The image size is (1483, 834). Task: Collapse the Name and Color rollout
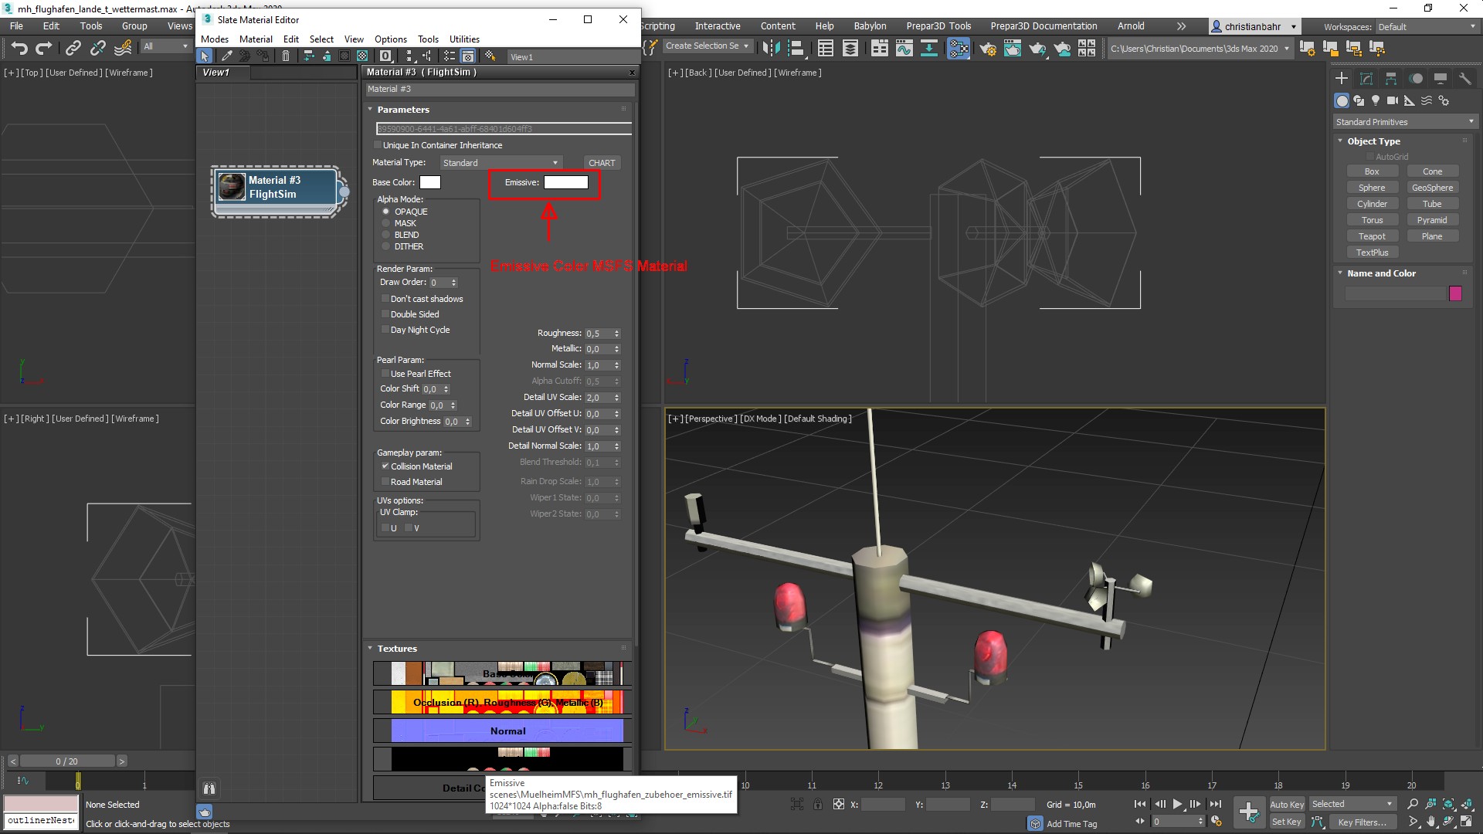pyautogui.click(x=1381, y=273)
